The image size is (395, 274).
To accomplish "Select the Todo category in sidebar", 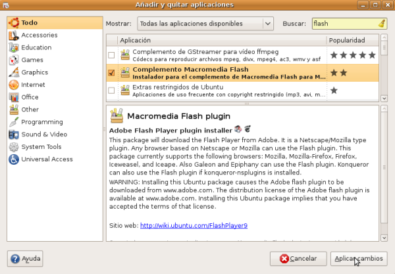I will 29,22.
